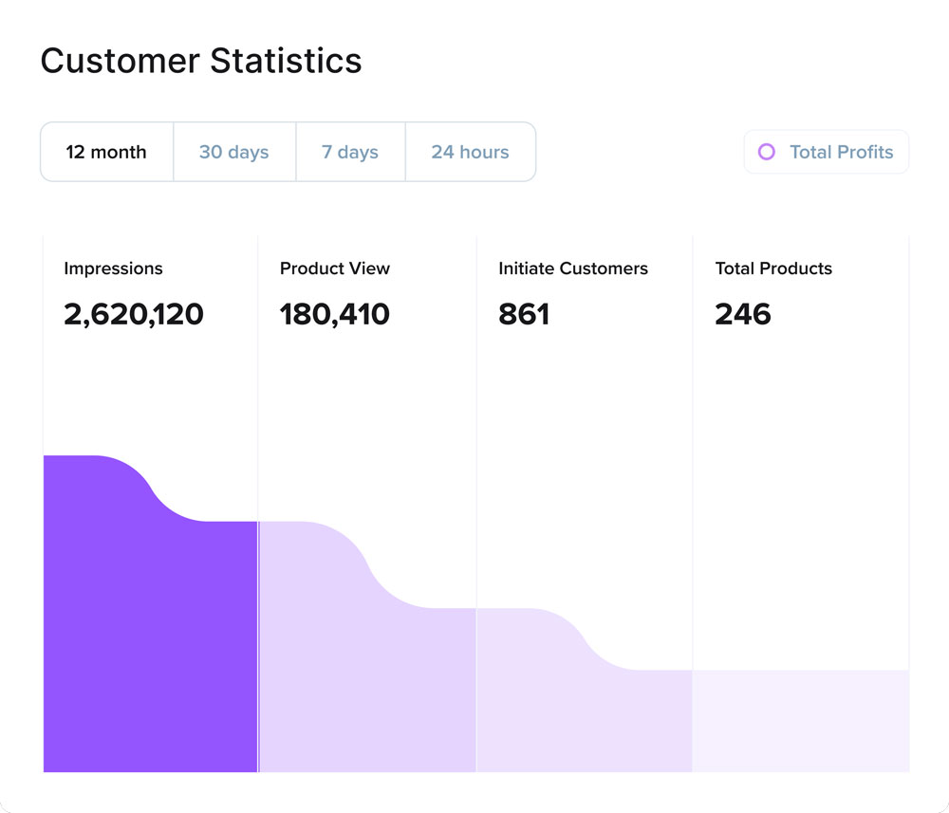Click the 2,620,120 impressions value
949x813 pixels.
(x=134, y=314)
